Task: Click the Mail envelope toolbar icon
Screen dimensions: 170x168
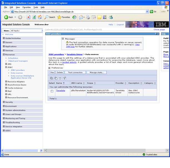Action: tap(81, 17)
